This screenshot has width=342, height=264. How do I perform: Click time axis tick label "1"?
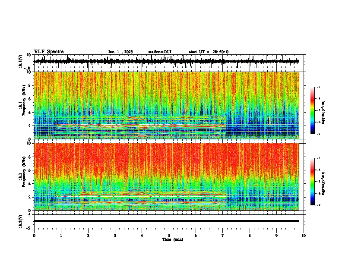(61, 236)
